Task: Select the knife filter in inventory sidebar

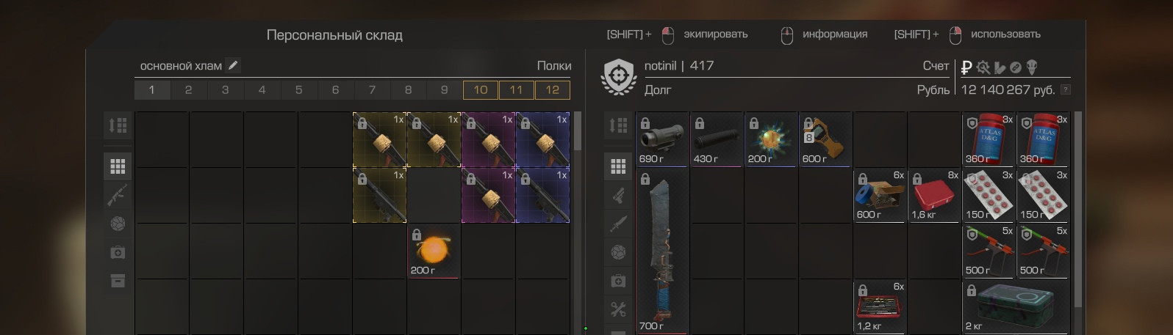Action: [x=618, y=224]
